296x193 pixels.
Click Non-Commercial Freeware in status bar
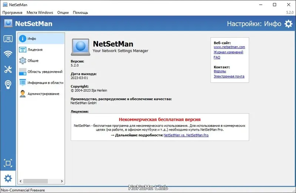[23, 190]
